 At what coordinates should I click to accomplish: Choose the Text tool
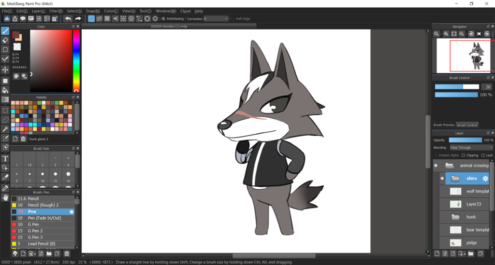[5, 158]
